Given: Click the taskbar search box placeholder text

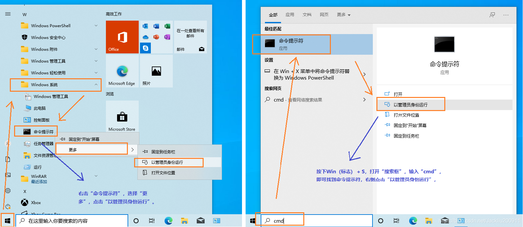Looking at the screenshot, I should tap(58, 221).
